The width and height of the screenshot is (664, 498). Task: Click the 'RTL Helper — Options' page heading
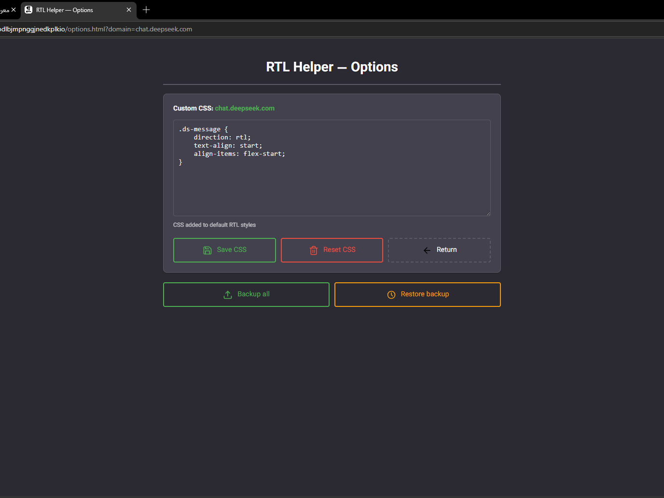click(332, 67)
